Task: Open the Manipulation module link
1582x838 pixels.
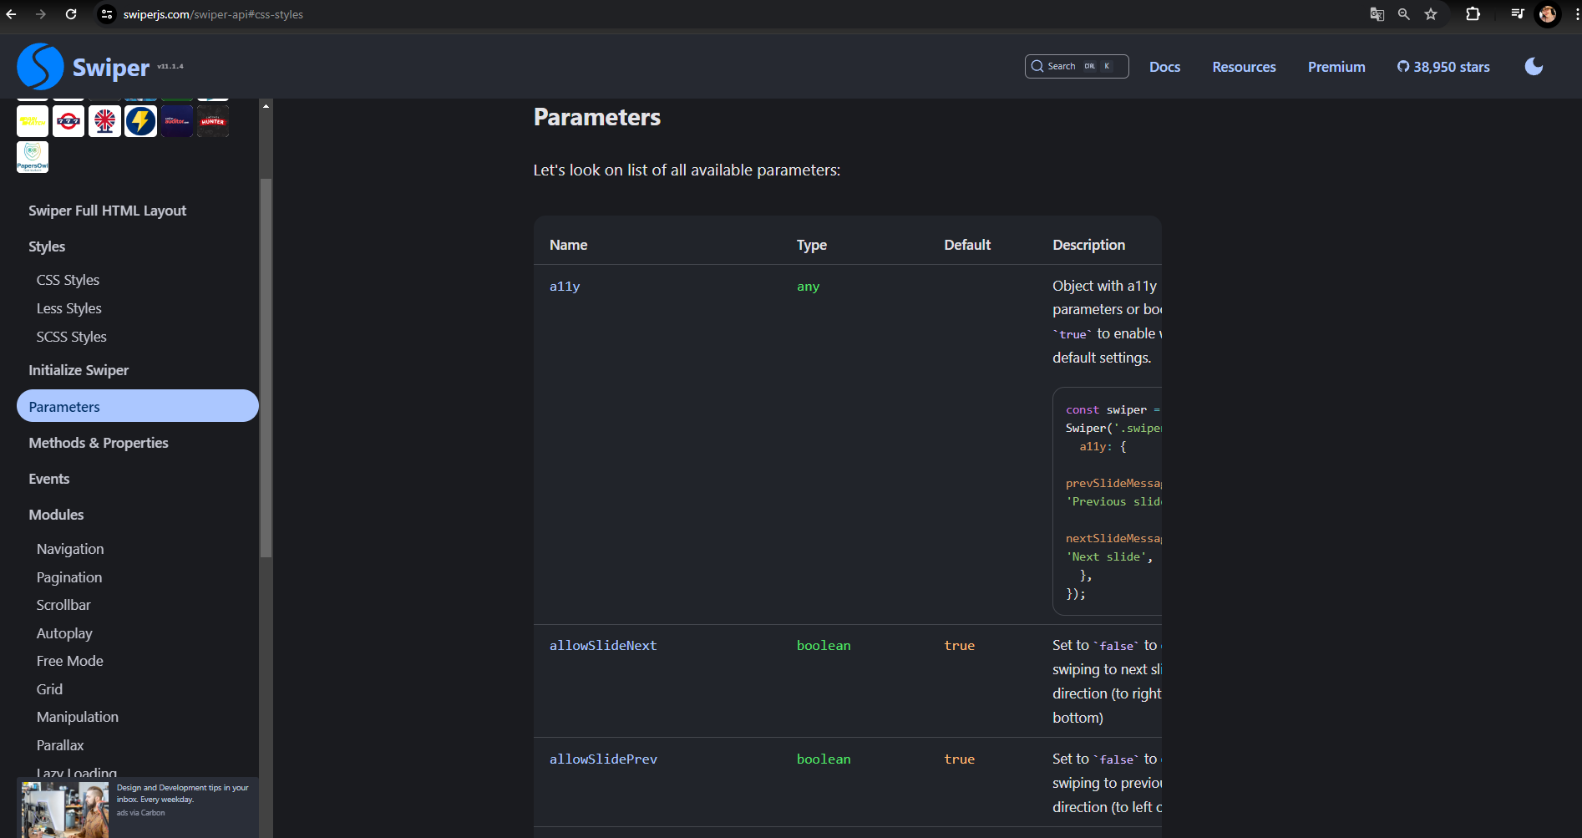Action: [x=78, y=717]
